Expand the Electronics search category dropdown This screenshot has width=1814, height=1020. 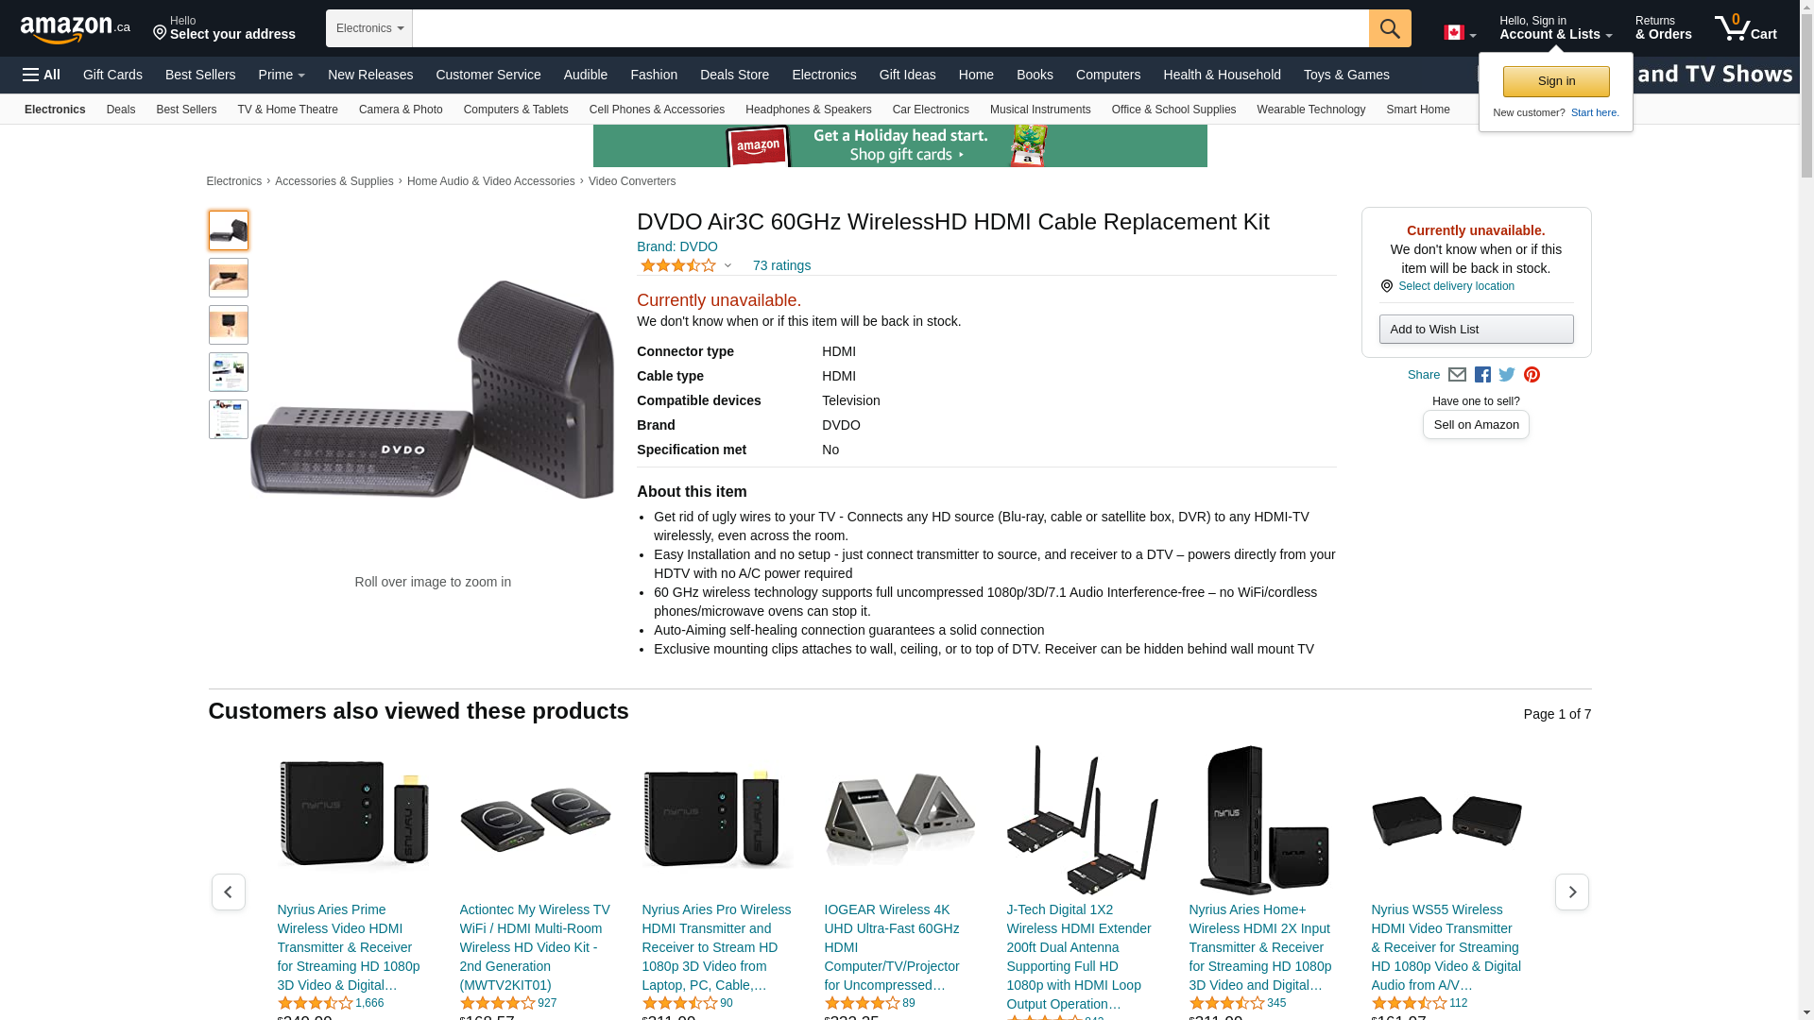point(369,28)
